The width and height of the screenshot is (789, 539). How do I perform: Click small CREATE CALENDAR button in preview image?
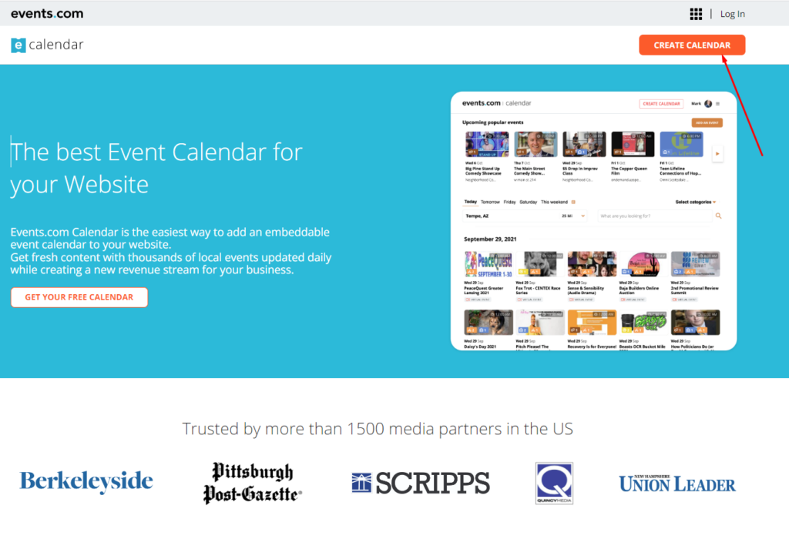[661, 104]
